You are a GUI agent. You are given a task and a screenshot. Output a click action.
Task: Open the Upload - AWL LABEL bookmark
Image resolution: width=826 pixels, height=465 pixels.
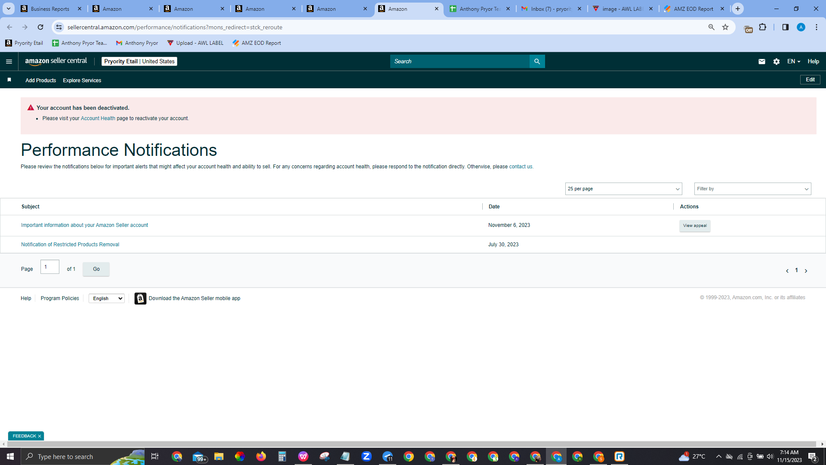(195, 43)
